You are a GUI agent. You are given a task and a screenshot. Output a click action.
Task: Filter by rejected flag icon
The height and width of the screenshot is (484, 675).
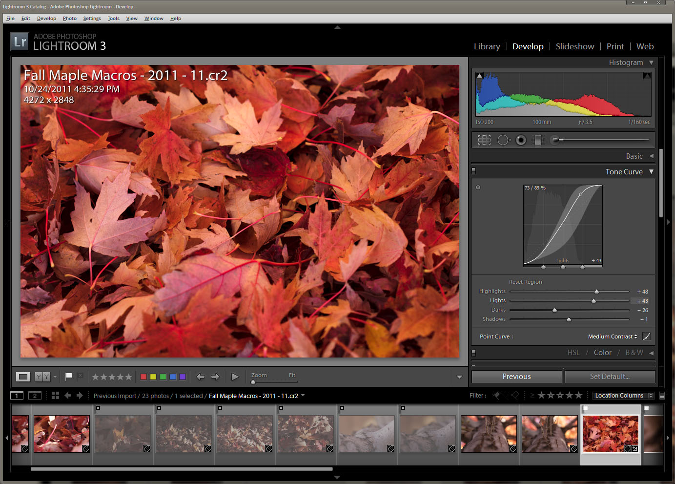(x=515, y=396)
